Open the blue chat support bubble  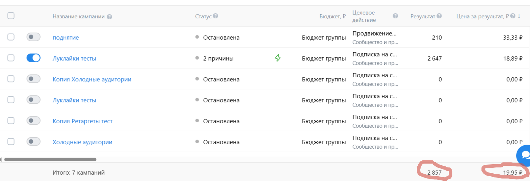tap(524, 155)
